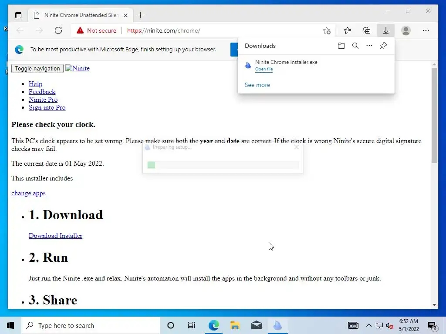The height and width of the screenshot is (334, 446).
Task: Select Ninite Chrome Installer.exe download entry
Action: click(316, 65)
